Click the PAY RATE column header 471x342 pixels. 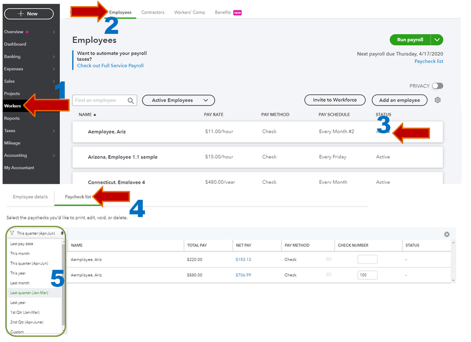point(214,114)
